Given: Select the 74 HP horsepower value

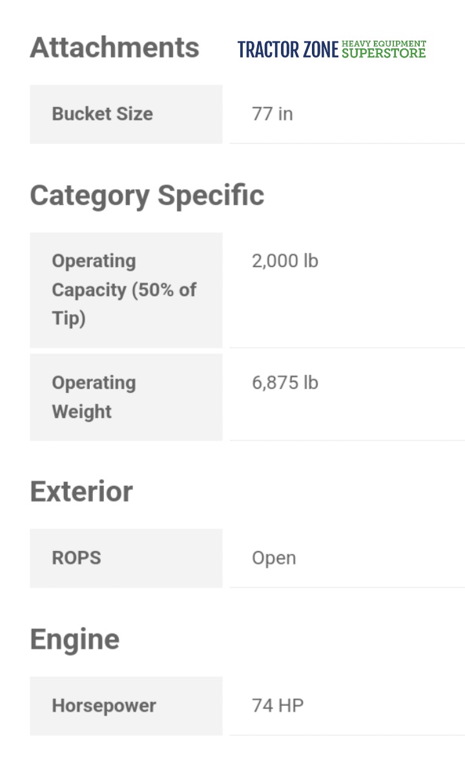Looking at the screenshot, I should point(278,705).
